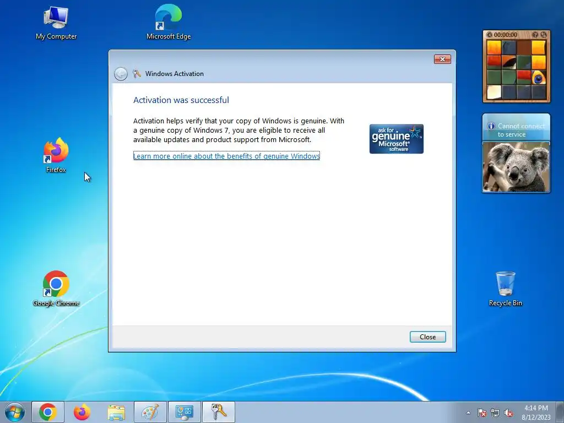Switch to Control Panel taskbar item
Screen dimensions: 564x423
[185, 412]
